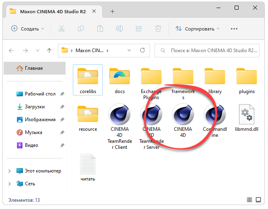This screenshot has height=209, width=268.
Task: Unpin Загрузки via its pin icon
Action: 62,107
